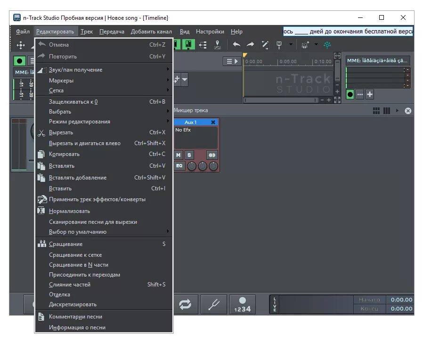Click horizontal zoom-in plus button

(x=329, y=100)
